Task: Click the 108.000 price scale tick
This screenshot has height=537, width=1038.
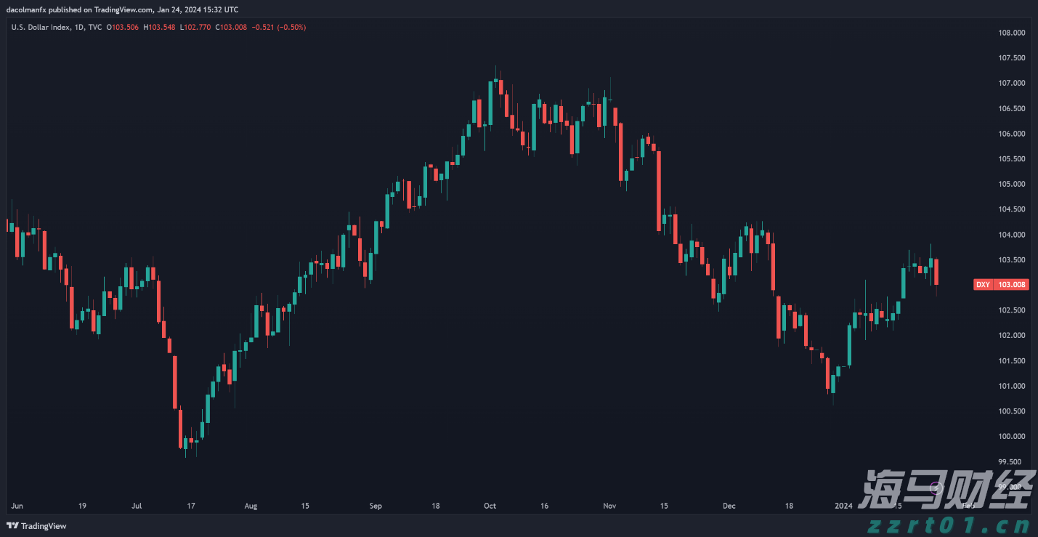Action: tap(1012, 33)
